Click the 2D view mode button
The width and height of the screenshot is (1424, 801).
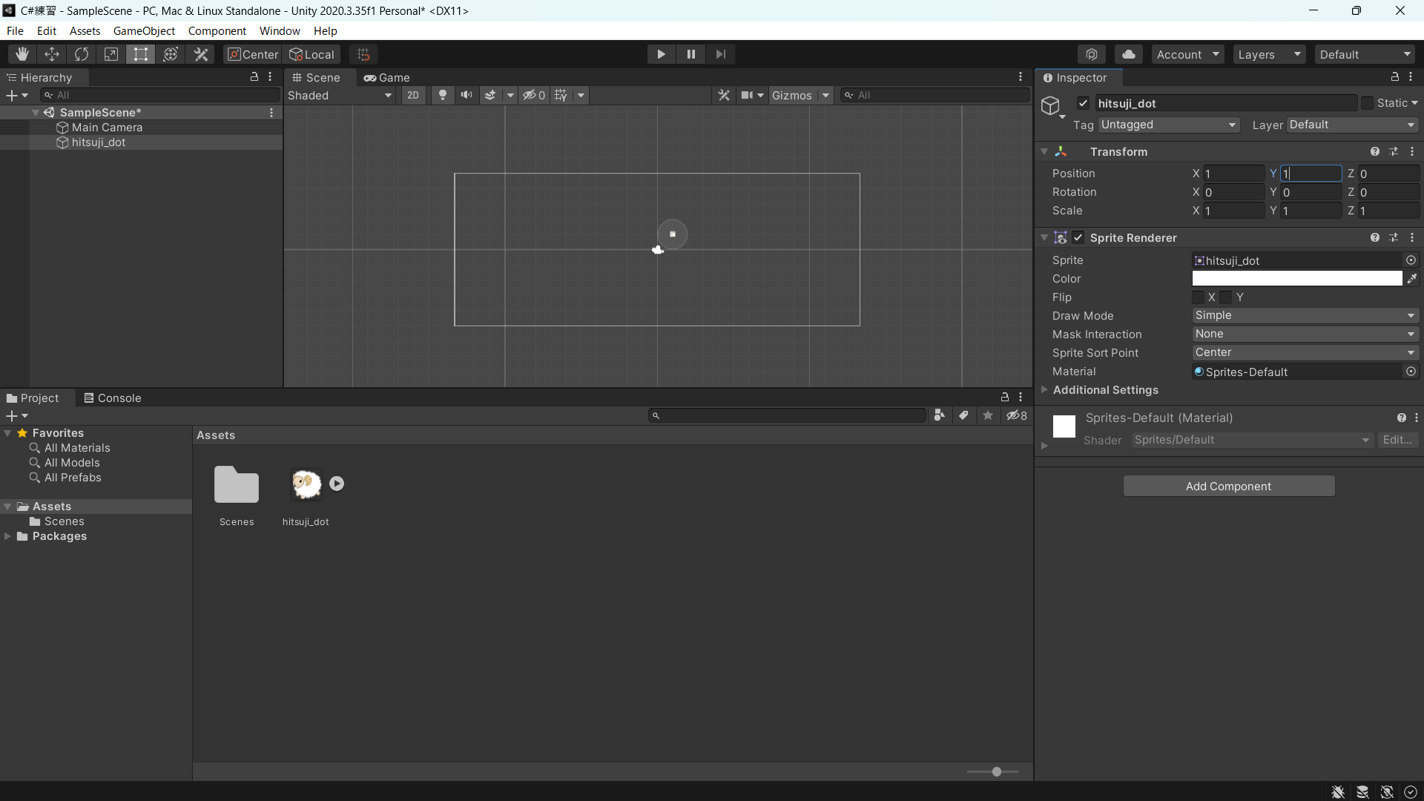point(412,95)
